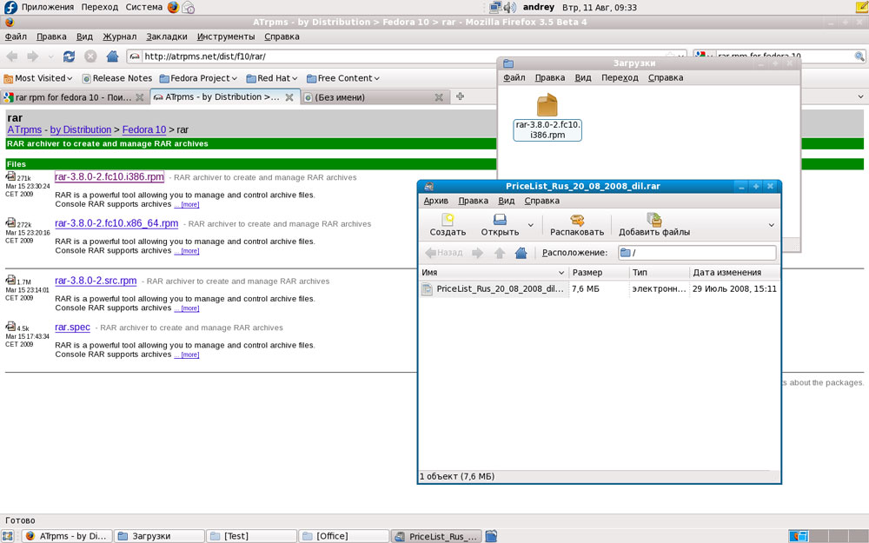869x543 pixels.
Task: Go to home folder in archive manager
Action: click(521, 253)
